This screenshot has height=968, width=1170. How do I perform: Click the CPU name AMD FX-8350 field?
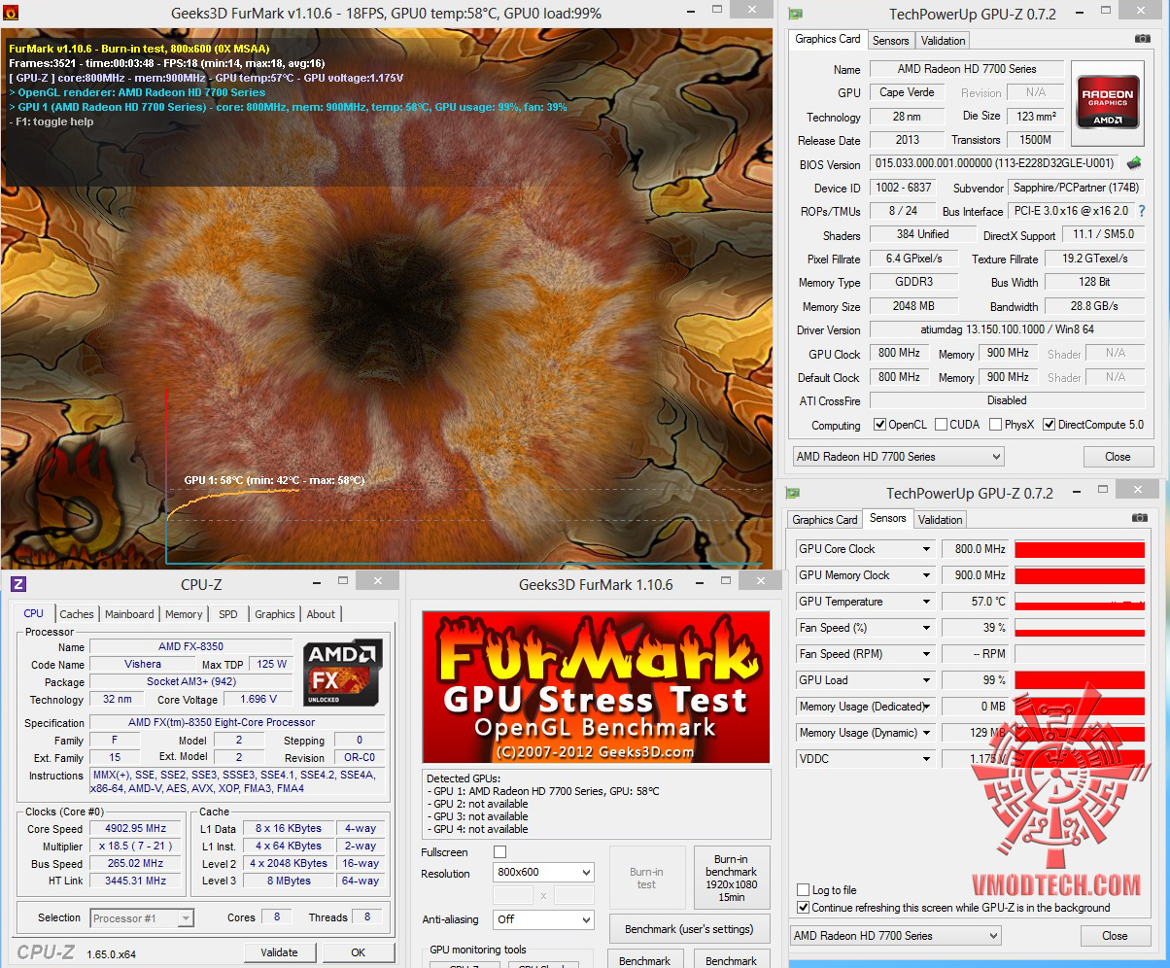[190, 647]
